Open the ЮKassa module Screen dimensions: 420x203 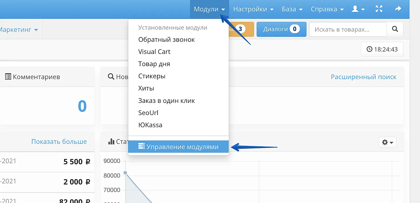[150, 125]
